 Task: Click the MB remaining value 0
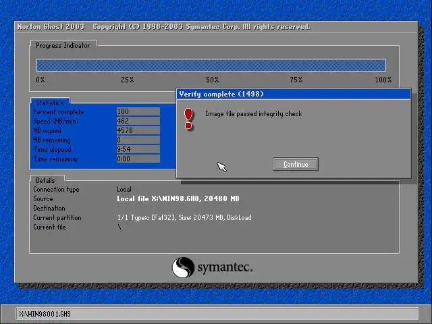pos(138,140)
